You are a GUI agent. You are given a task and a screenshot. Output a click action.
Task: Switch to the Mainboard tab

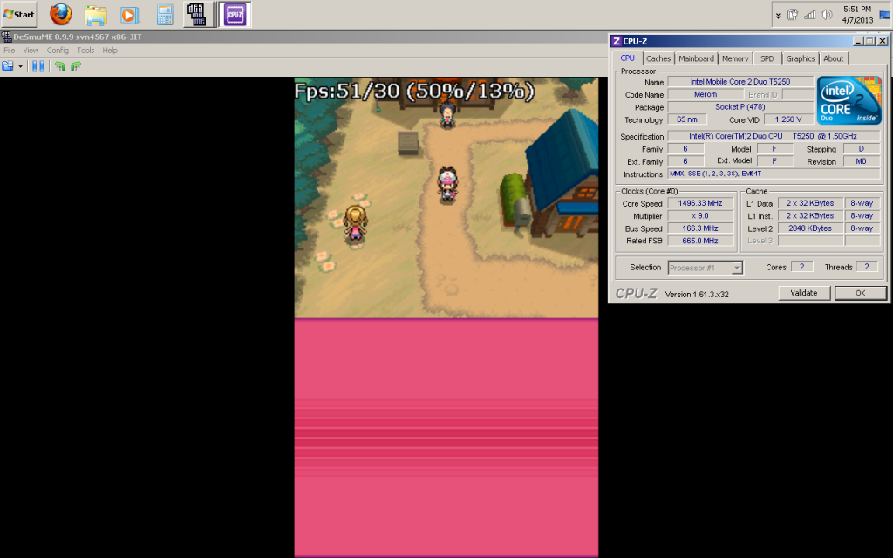696,58
